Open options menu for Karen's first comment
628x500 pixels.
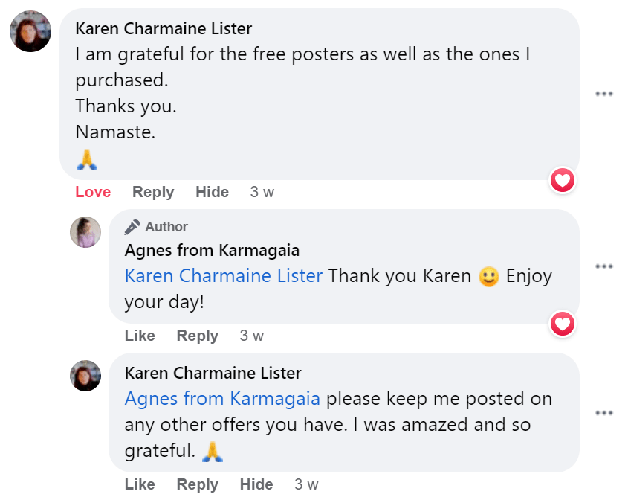point(604,94)
